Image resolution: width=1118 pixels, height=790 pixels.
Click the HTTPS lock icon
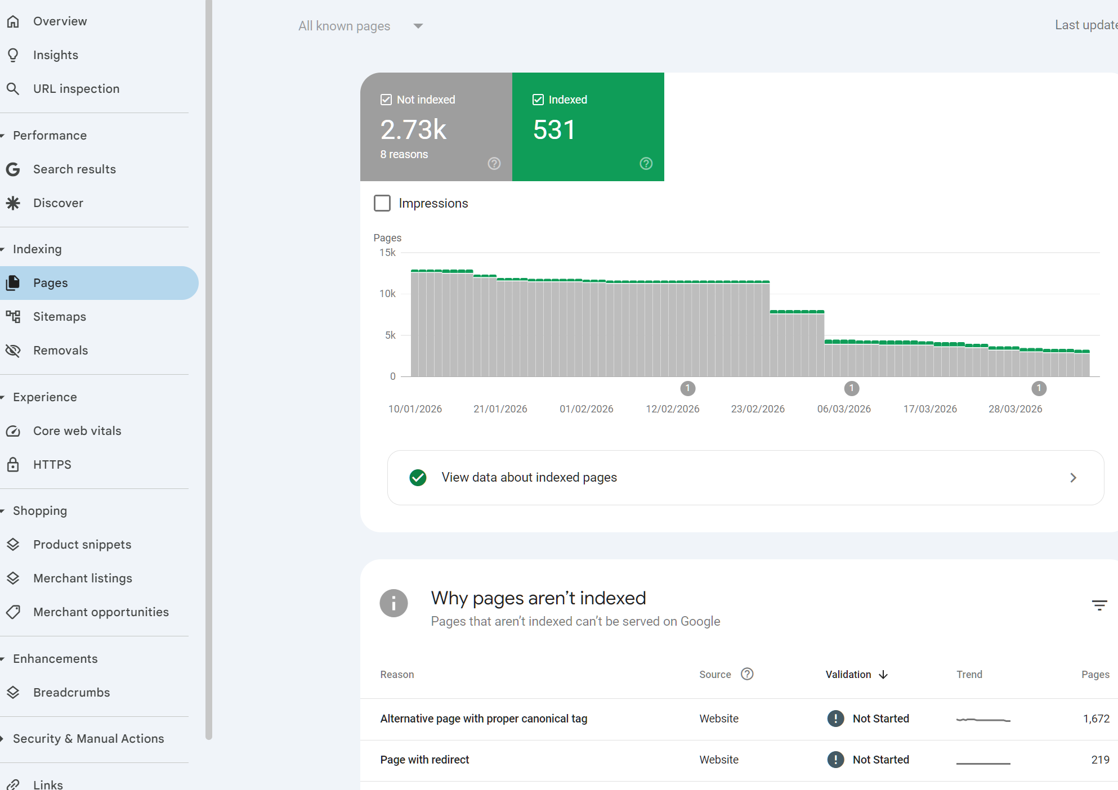13,465
